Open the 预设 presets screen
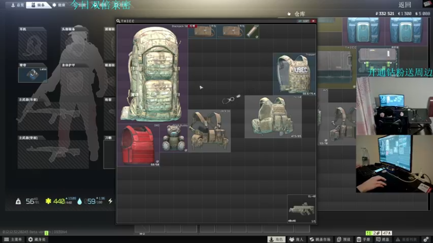This screenshot has width=433, height=243. [x=344, y=239]
